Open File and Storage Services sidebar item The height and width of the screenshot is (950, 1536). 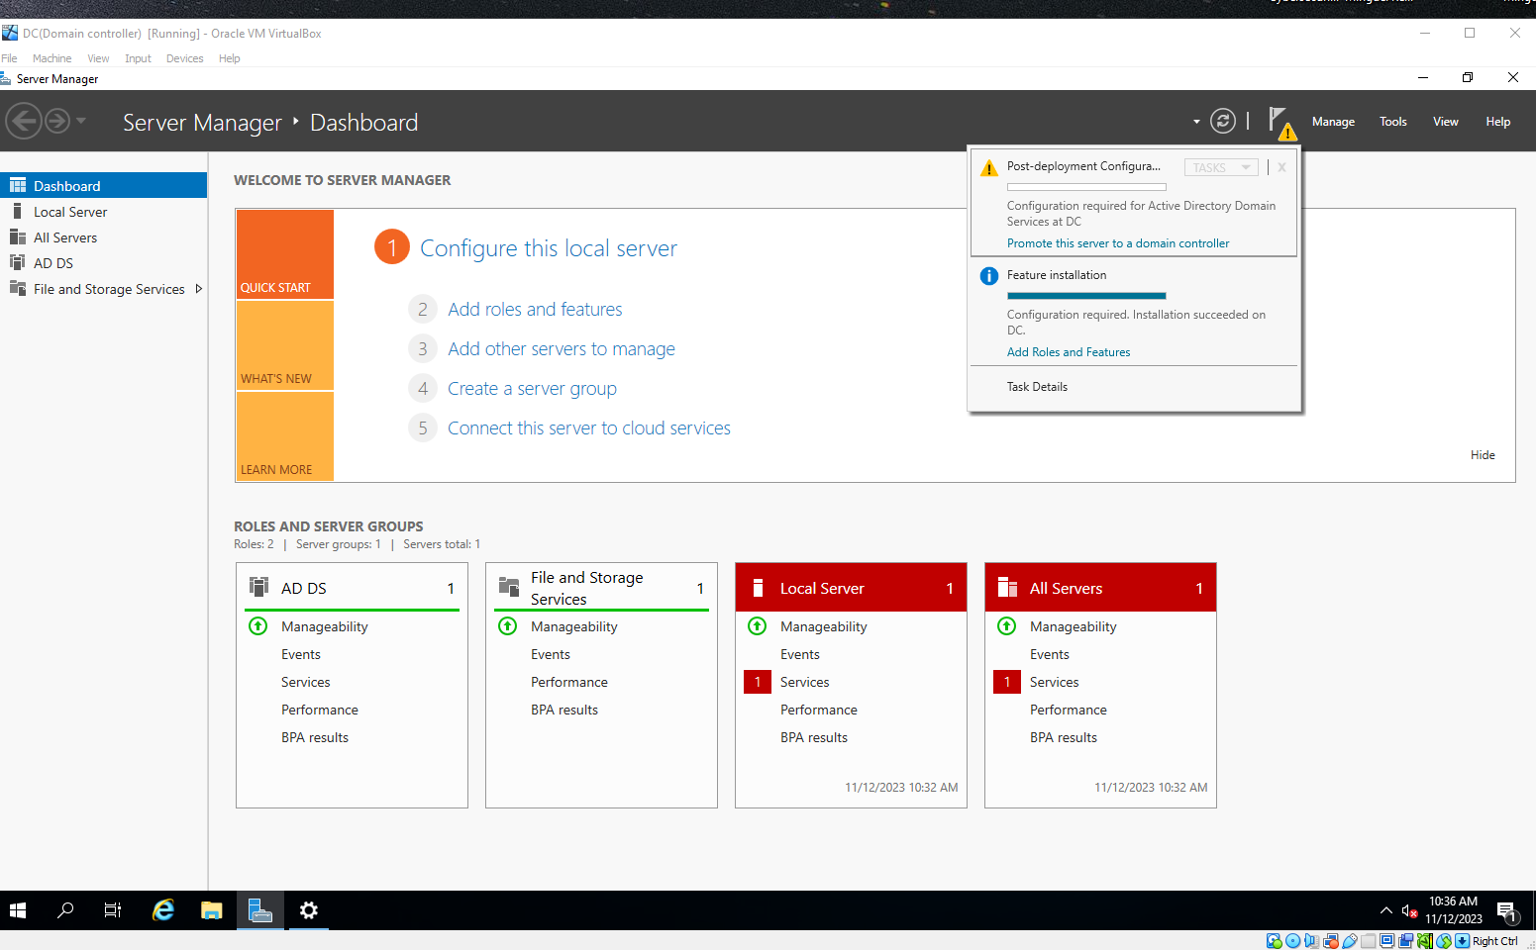pyautogui.click(x=109, y=289)
